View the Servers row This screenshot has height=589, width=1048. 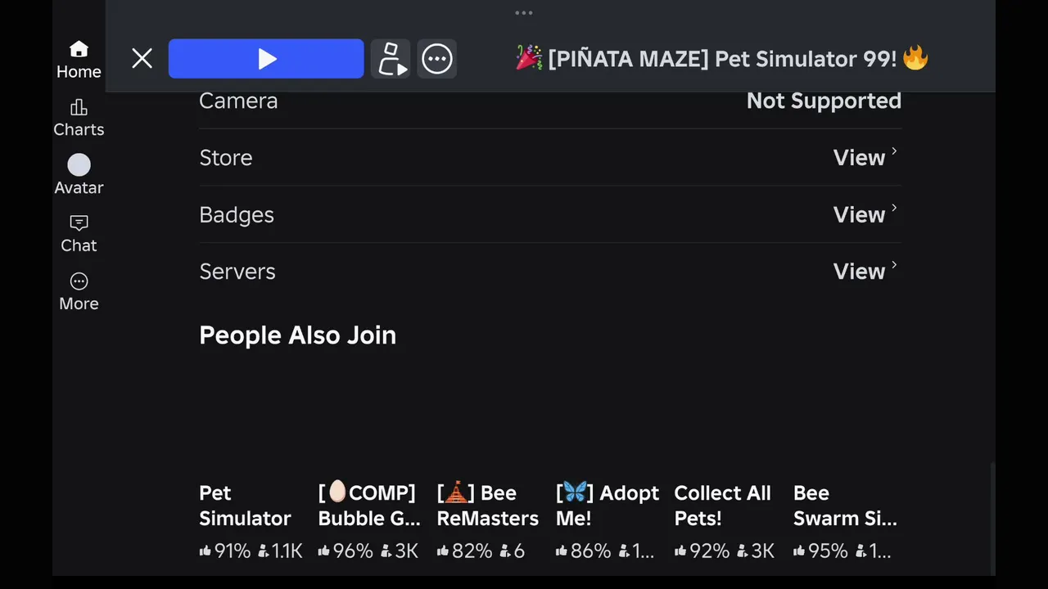(550, 272)
